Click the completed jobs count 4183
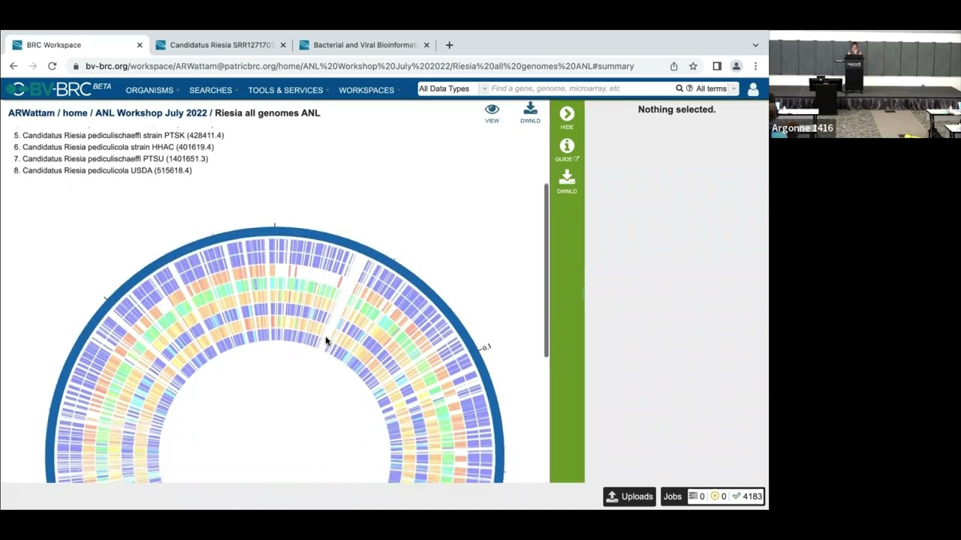Viewport: 961px width, 540px height. point(748,496)
